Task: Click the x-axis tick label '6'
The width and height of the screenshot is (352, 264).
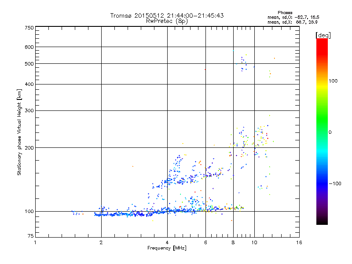Action: pos(205,242)
